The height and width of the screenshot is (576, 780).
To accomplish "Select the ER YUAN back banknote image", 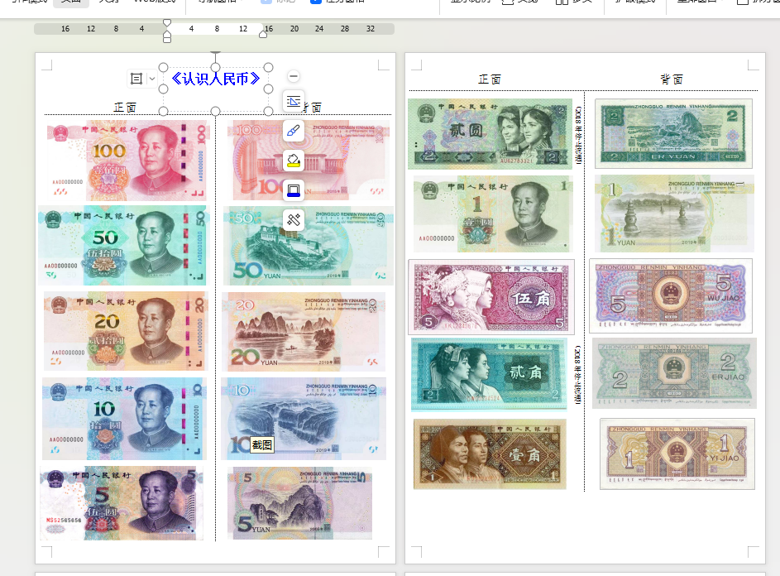I will [x=673, y=133].
